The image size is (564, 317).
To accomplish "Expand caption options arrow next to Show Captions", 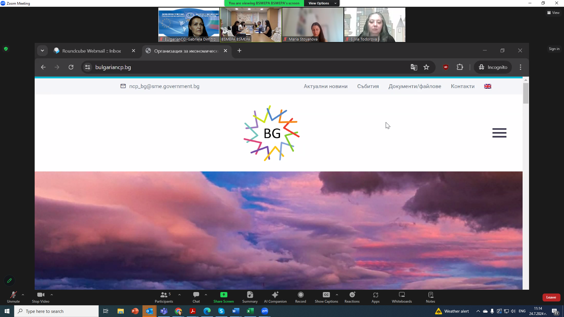I will tap(337, 295).
